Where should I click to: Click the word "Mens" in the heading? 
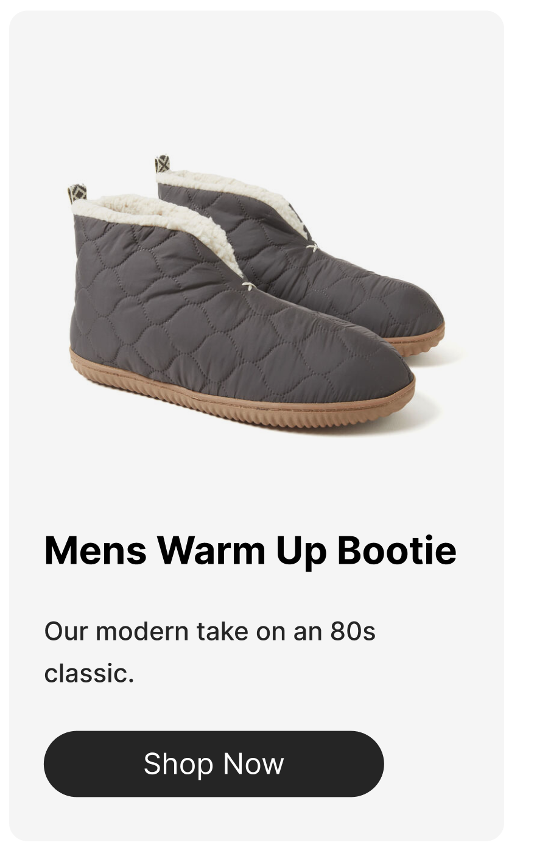click(x=96, y=550)
